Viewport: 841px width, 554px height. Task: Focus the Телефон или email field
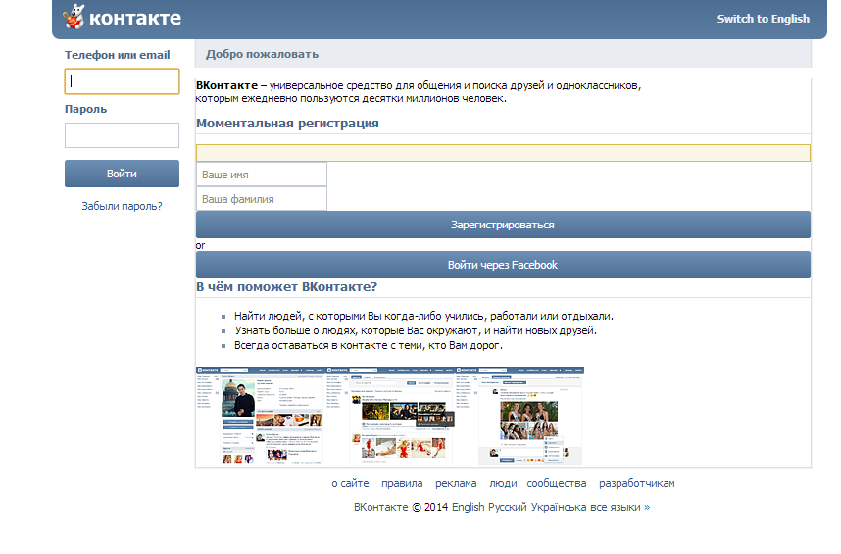tap(122, 81)
